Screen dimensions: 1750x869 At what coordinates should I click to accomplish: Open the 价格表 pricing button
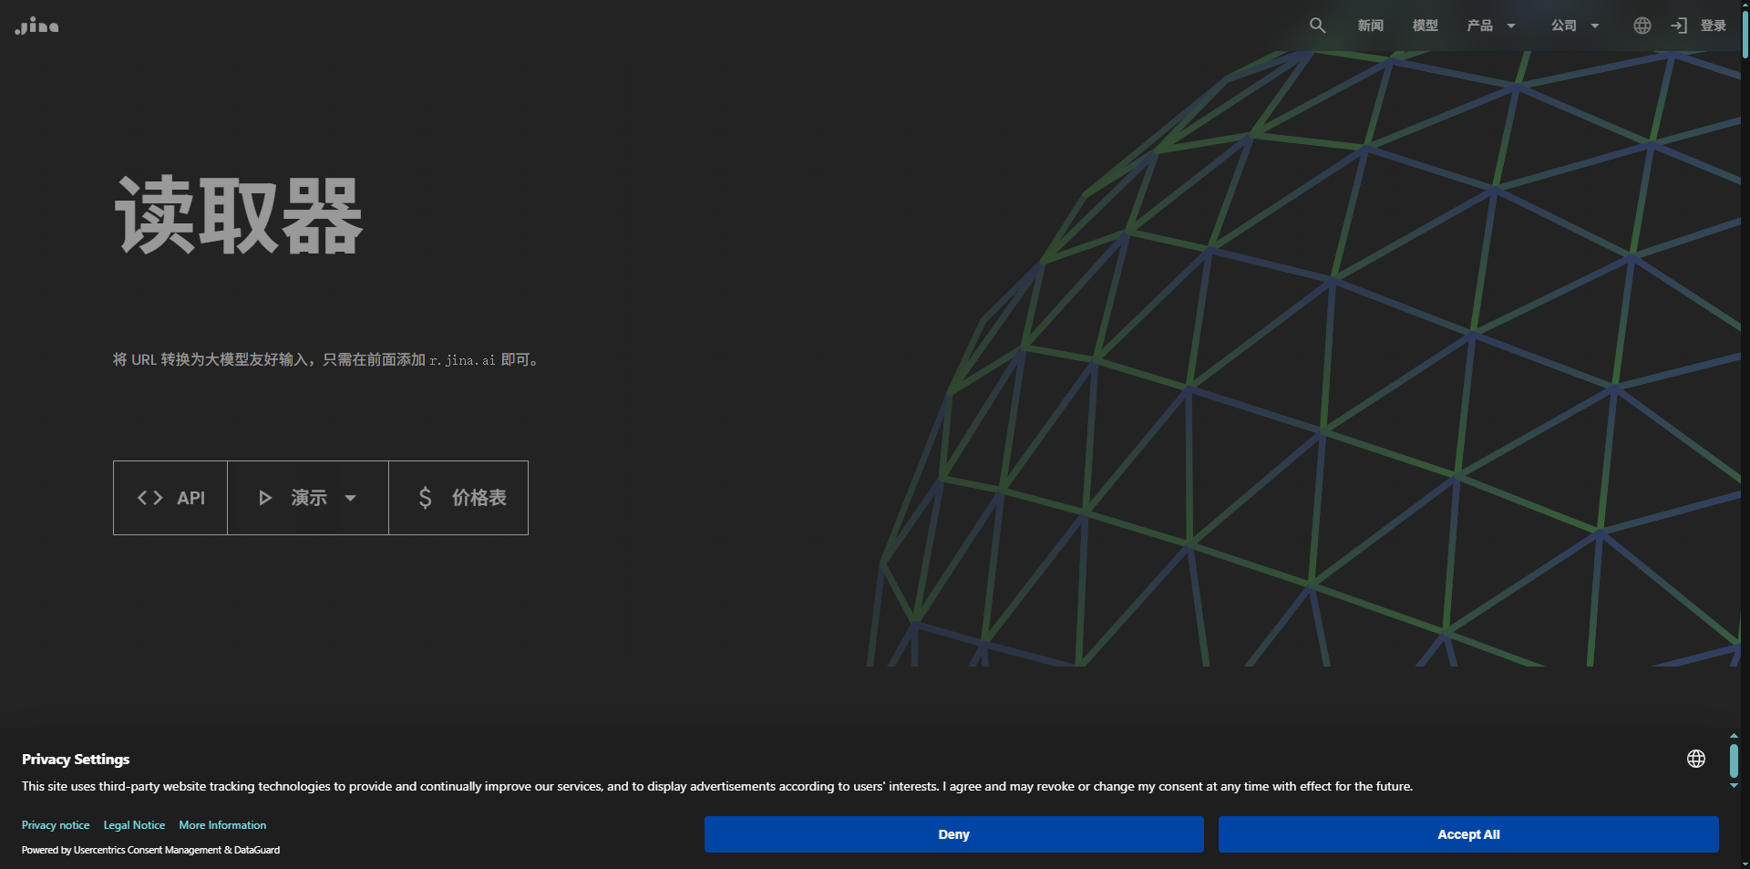(458, 498)
